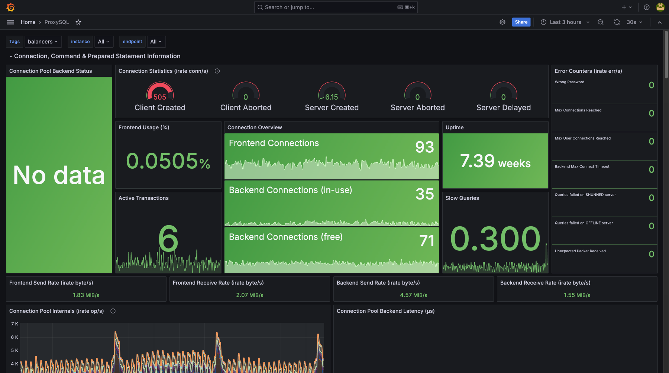This screenshot has width=669, height=373.
Task: Open the help question mark icon
Action: point(647,7)
